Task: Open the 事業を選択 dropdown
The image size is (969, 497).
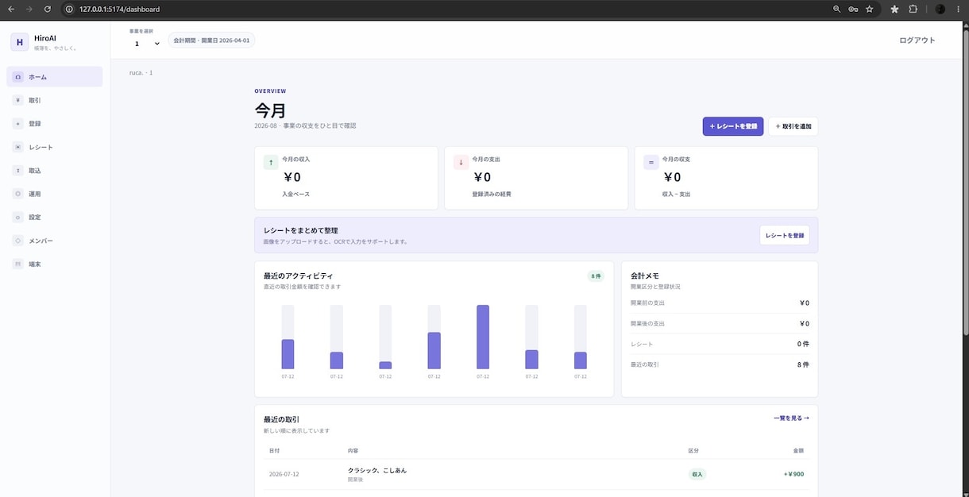Action: (x=147, y=44)
